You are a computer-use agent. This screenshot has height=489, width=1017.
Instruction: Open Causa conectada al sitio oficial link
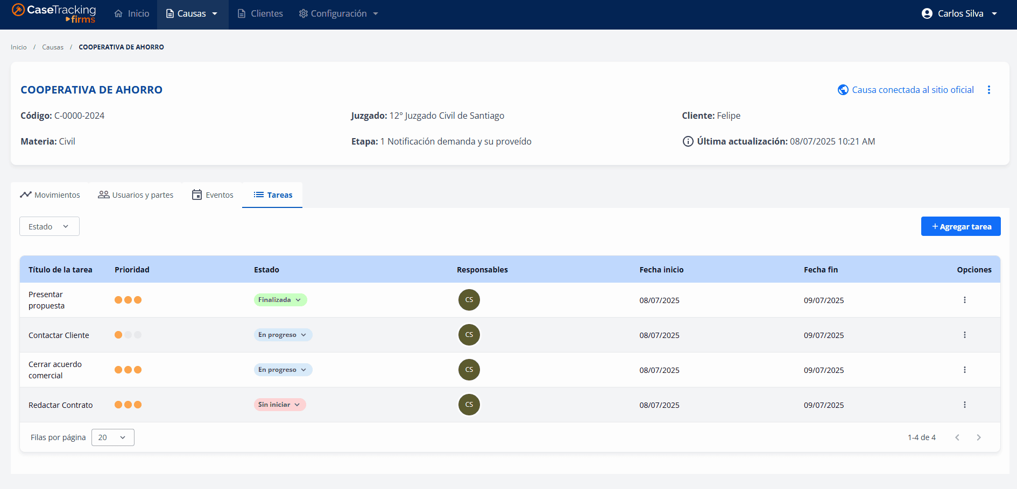pos(906,90)
